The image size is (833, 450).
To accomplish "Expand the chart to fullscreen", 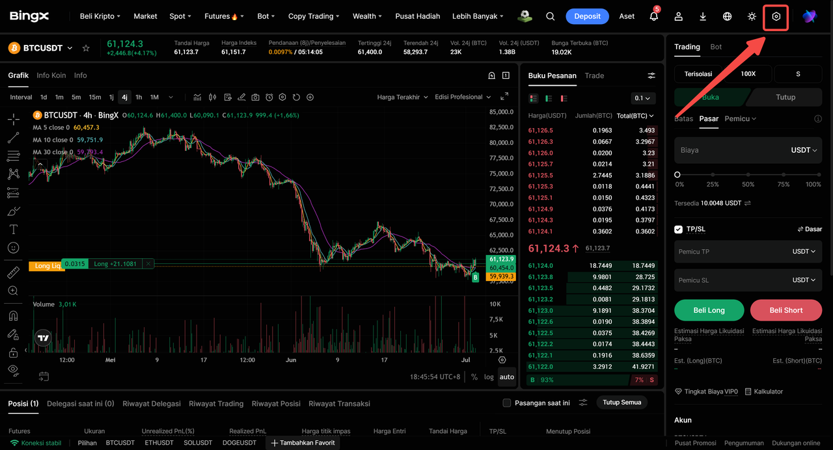I will [504, 97].
